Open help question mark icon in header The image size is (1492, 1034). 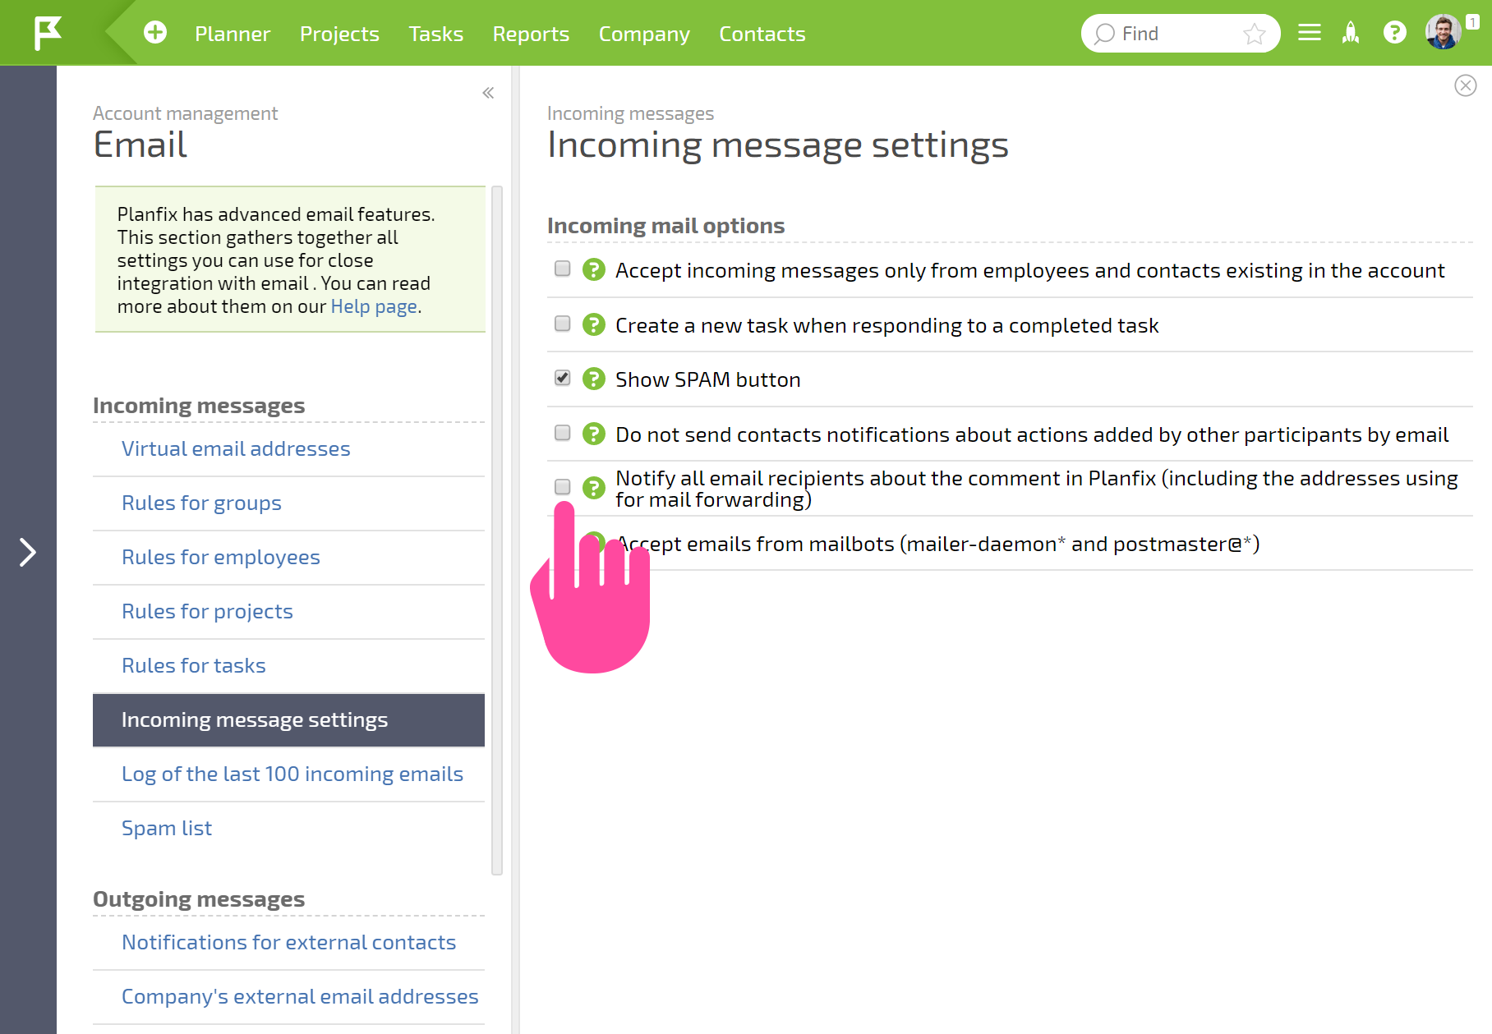(1395, 33)
